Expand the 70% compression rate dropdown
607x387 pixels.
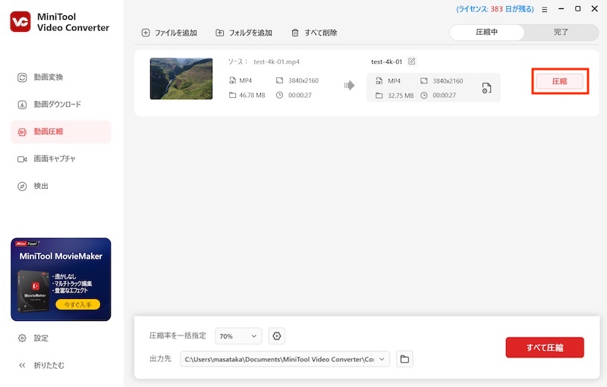pos(238,335)
